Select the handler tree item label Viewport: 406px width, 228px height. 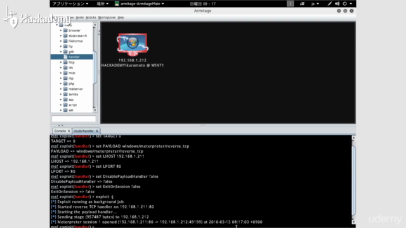tap(74, 57)
